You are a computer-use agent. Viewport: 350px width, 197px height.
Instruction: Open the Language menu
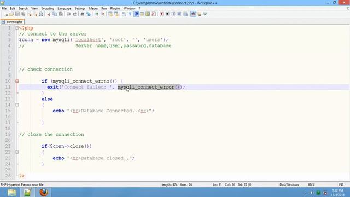coord(65,9)
